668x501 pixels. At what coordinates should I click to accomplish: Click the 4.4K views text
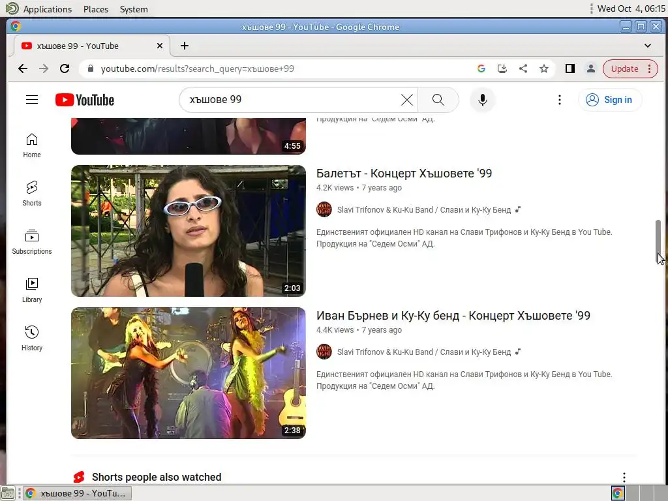tap(335, 329)
